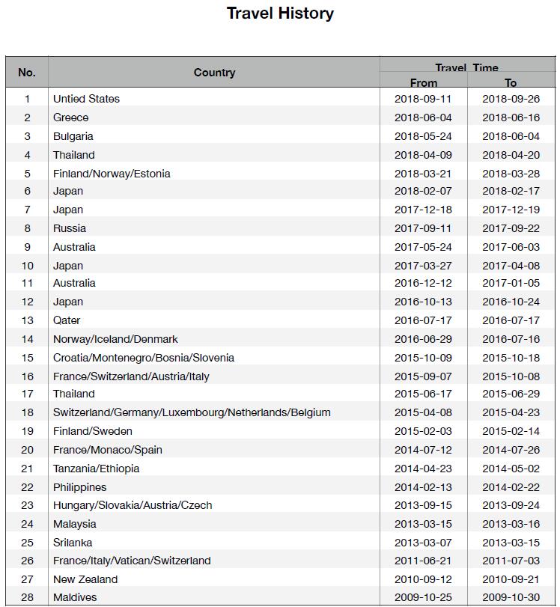Click the No. column header

coord(27,73)
